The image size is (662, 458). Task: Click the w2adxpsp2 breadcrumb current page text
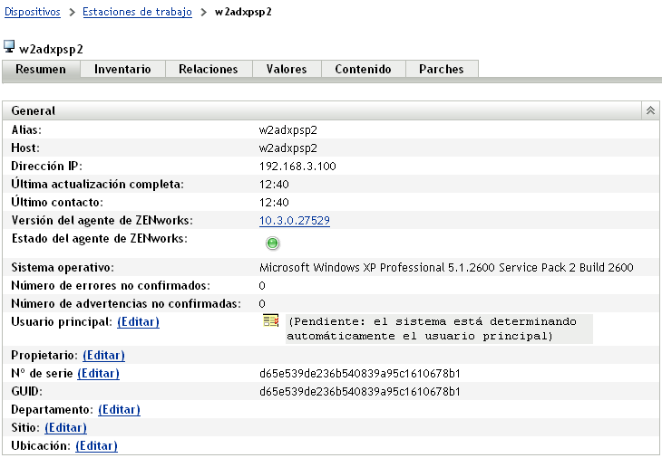tap(243, 12)
